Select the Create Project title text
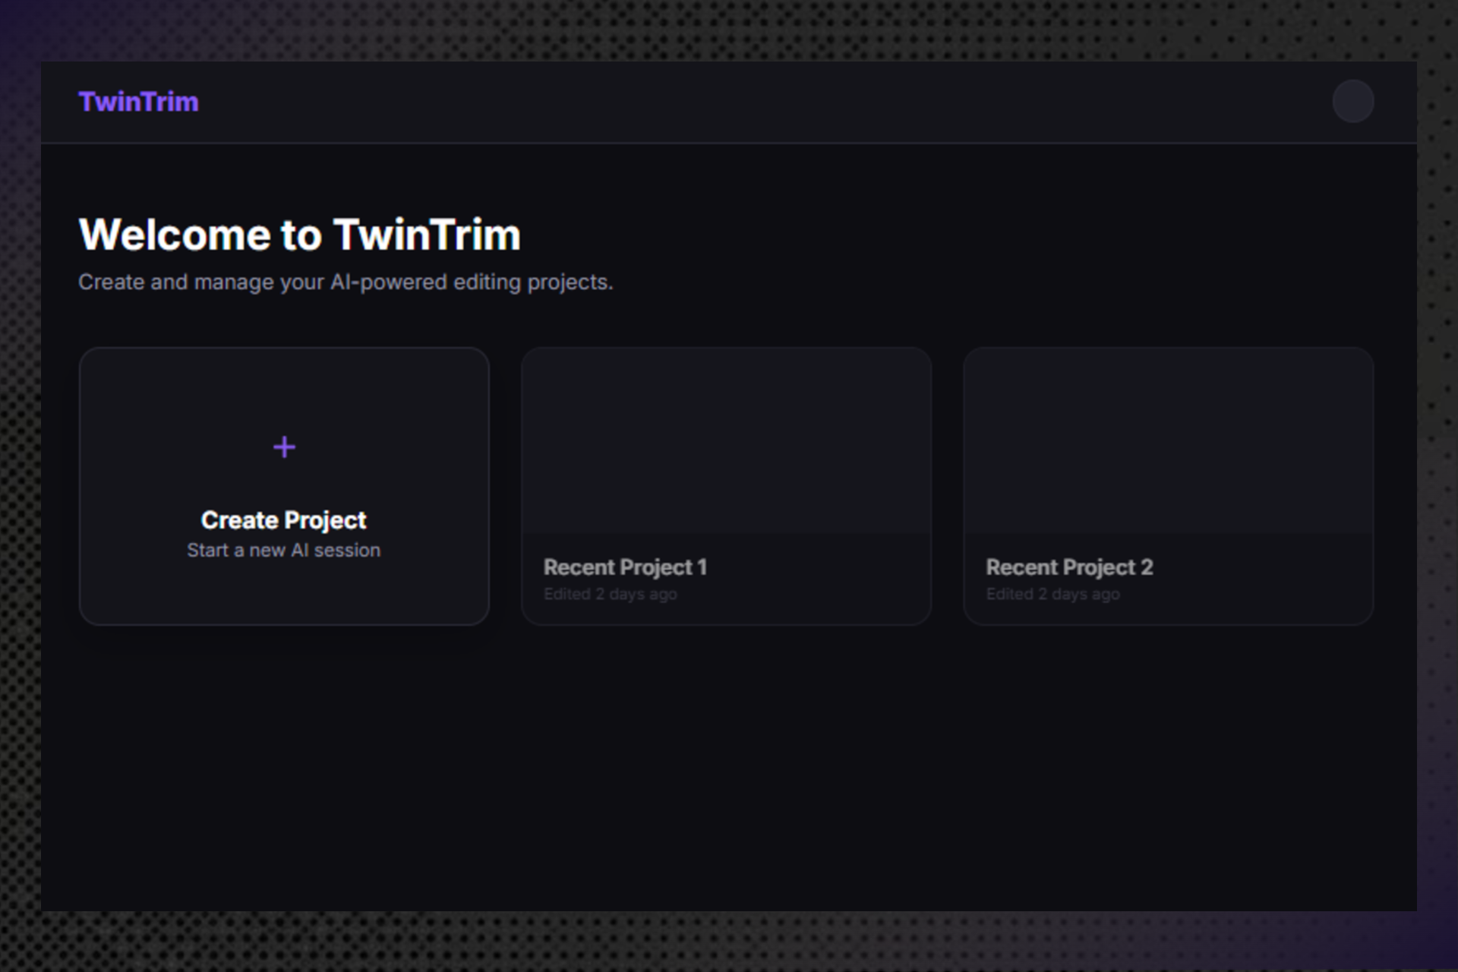1458x972 pixels. pos(283,520)
